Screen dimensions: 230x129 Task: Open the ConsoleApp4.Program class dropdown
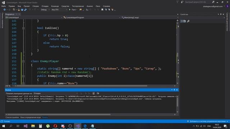pyautogui.click(x=92, y=18)
